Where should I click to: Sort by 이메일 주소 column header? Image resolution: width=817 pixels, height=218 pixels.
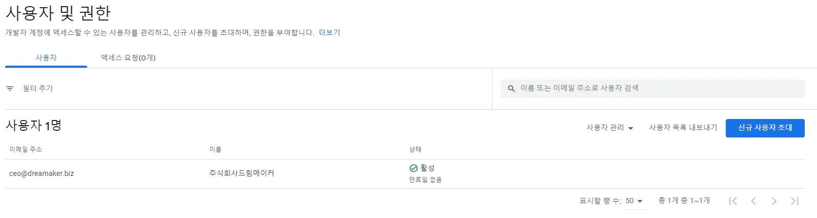click(x=26, y=149)
